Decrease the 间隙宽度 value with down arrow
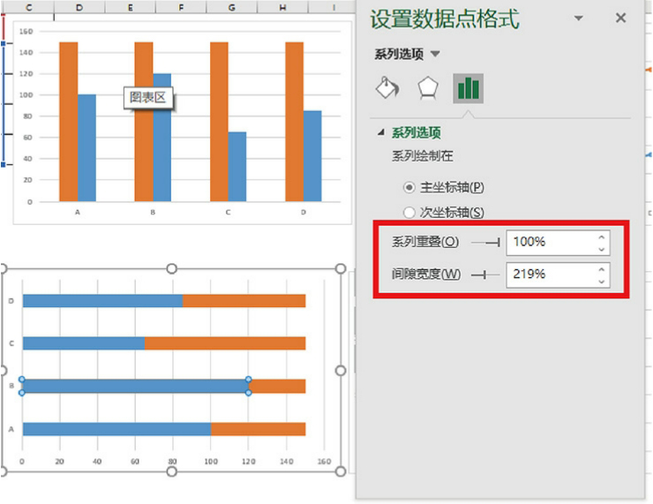Image resolution: width=653 pixels, height=504 pixels. 602,281
